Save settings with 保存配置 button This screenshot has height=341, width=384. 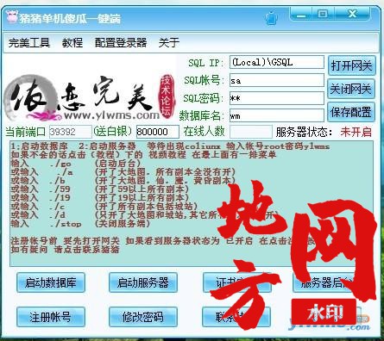[x=351, y=112]
